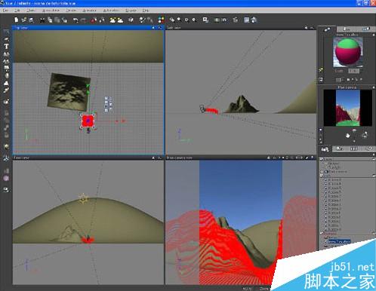376x291 pixels.
Task: Toggle the second layer's icon at the right edge
Action: click(374, 176)
